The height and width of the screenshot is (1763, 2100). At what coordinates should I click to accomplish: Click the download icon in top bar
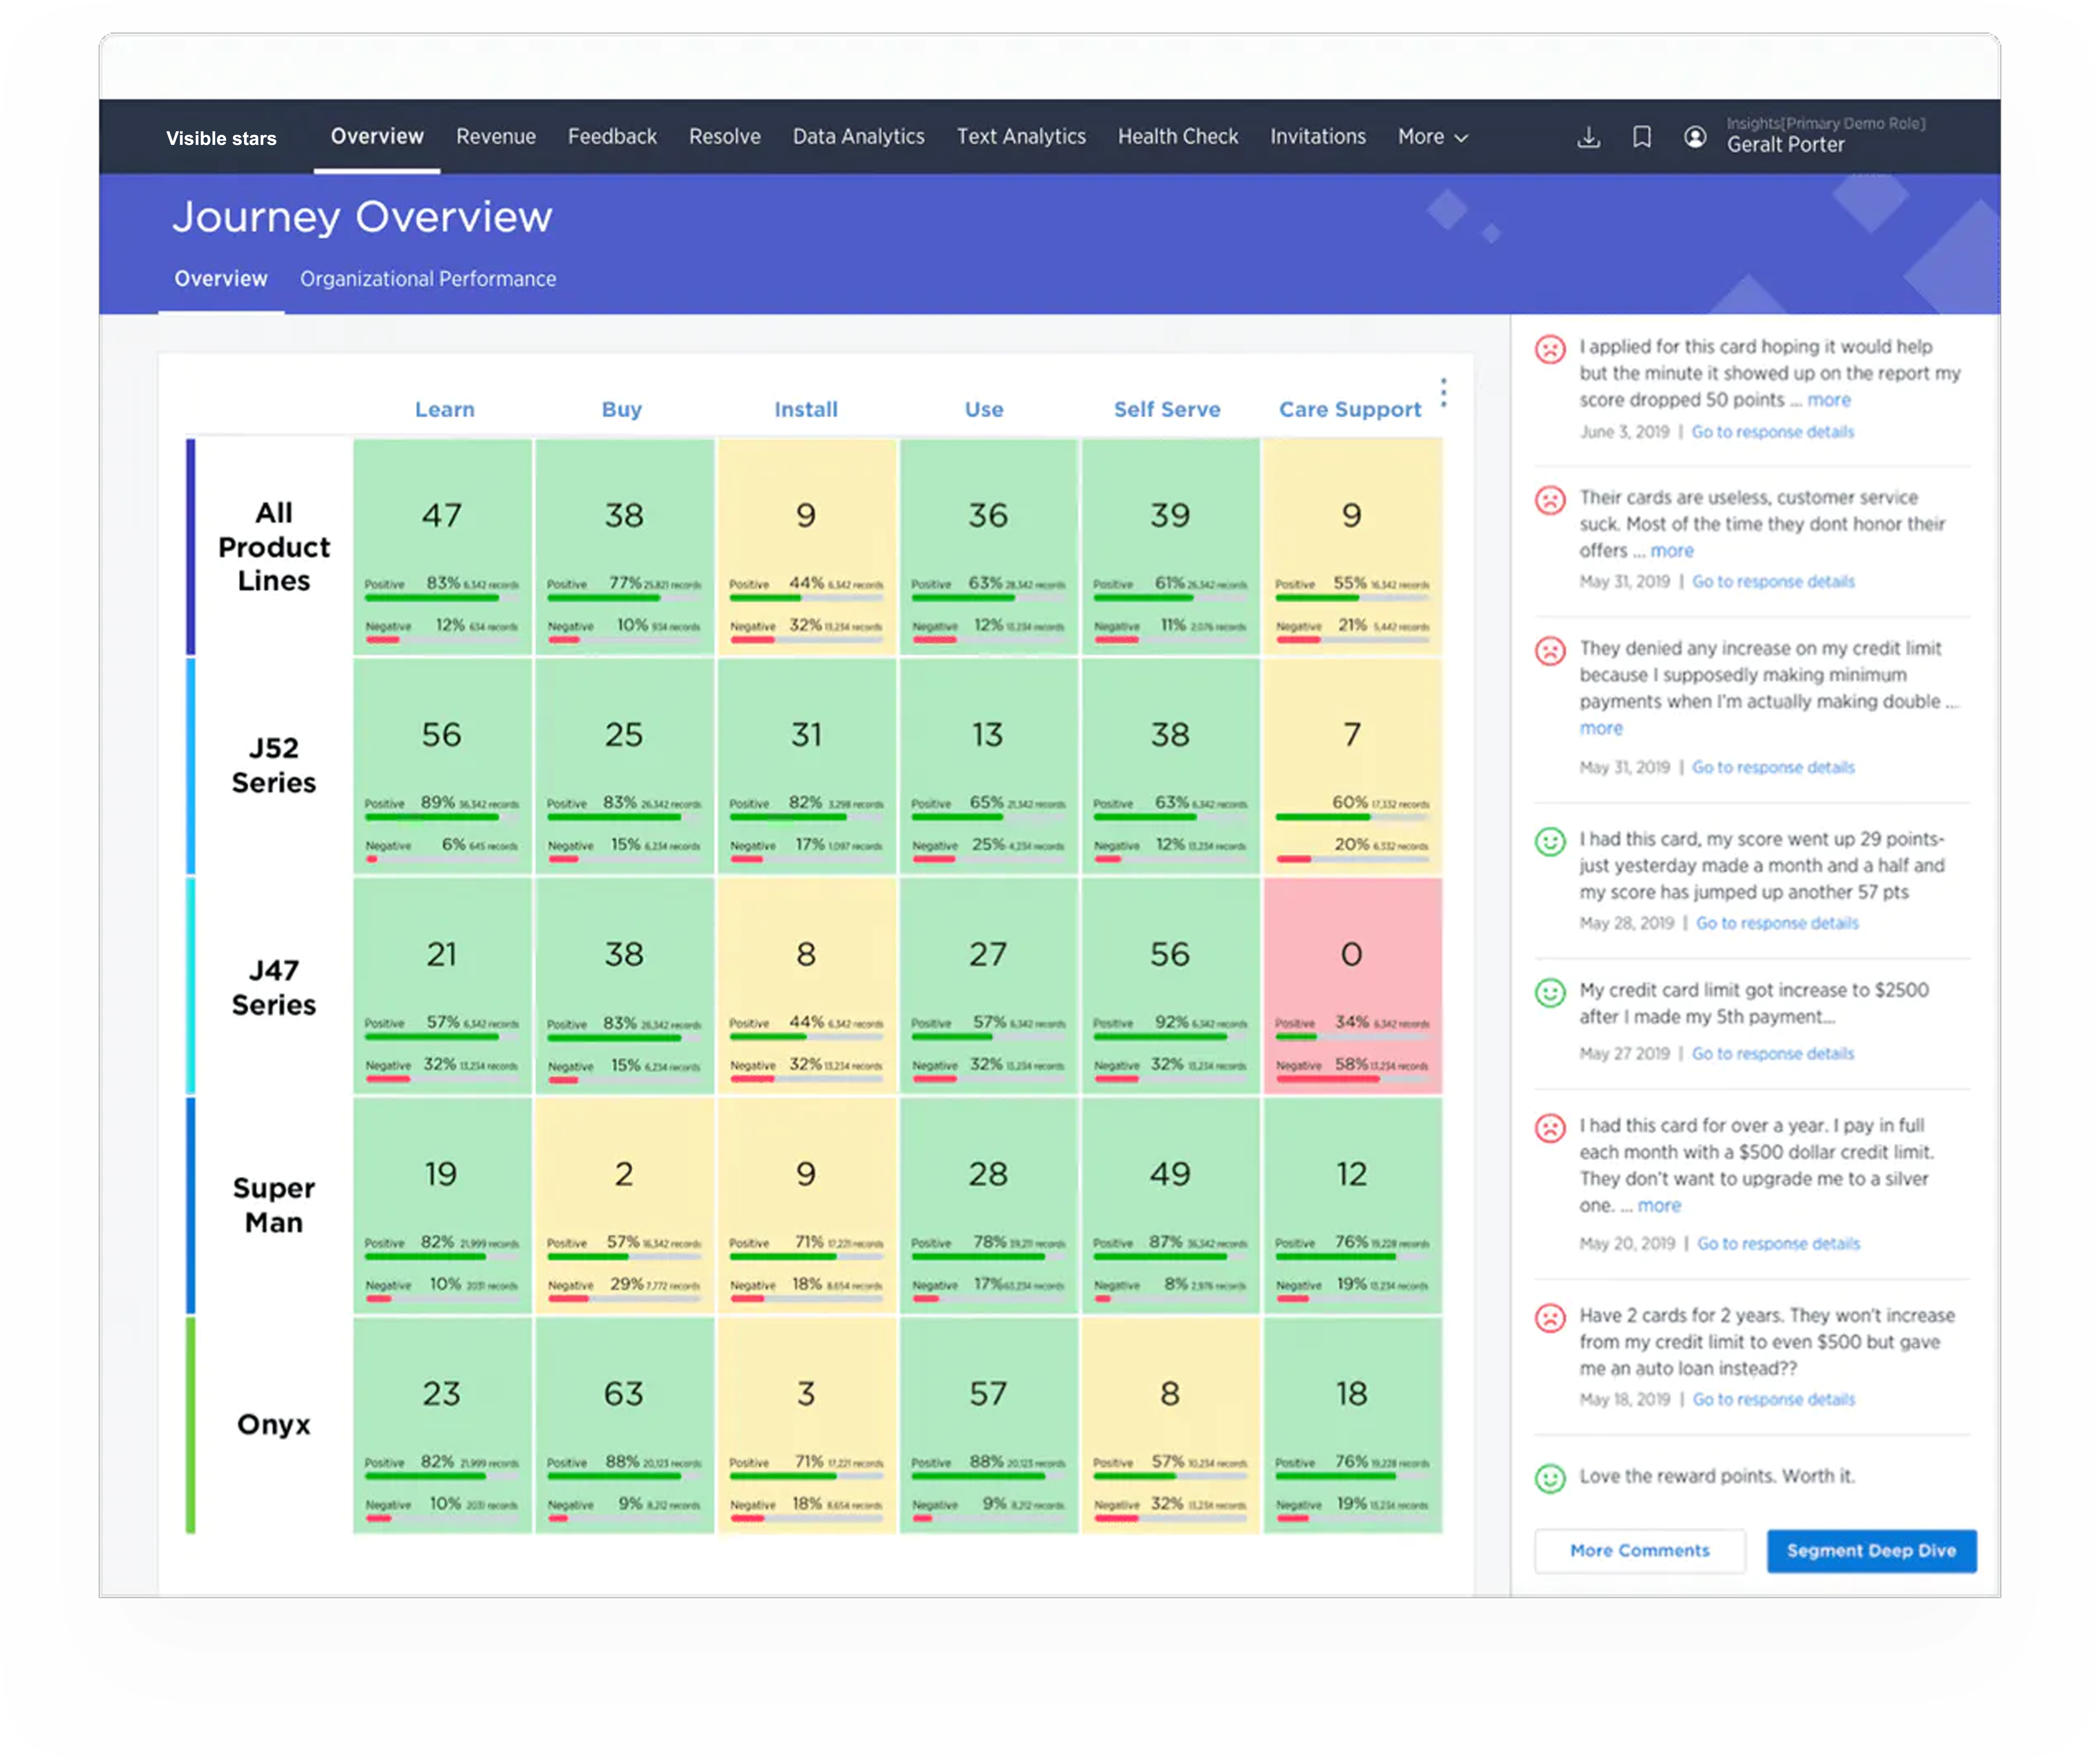click(1588, 137)
